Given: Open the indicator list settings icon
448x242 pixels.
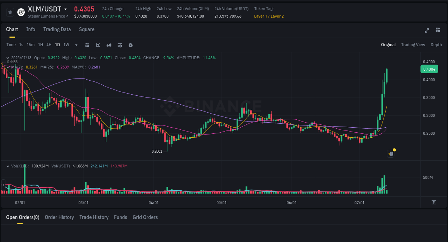Looking at the screenshot, I should pos(119,45).
